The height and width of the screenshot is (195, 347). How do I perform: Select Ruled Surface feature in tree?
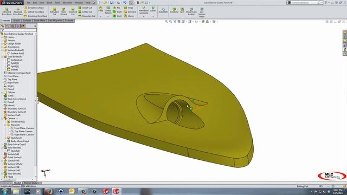tap(15, 158)
